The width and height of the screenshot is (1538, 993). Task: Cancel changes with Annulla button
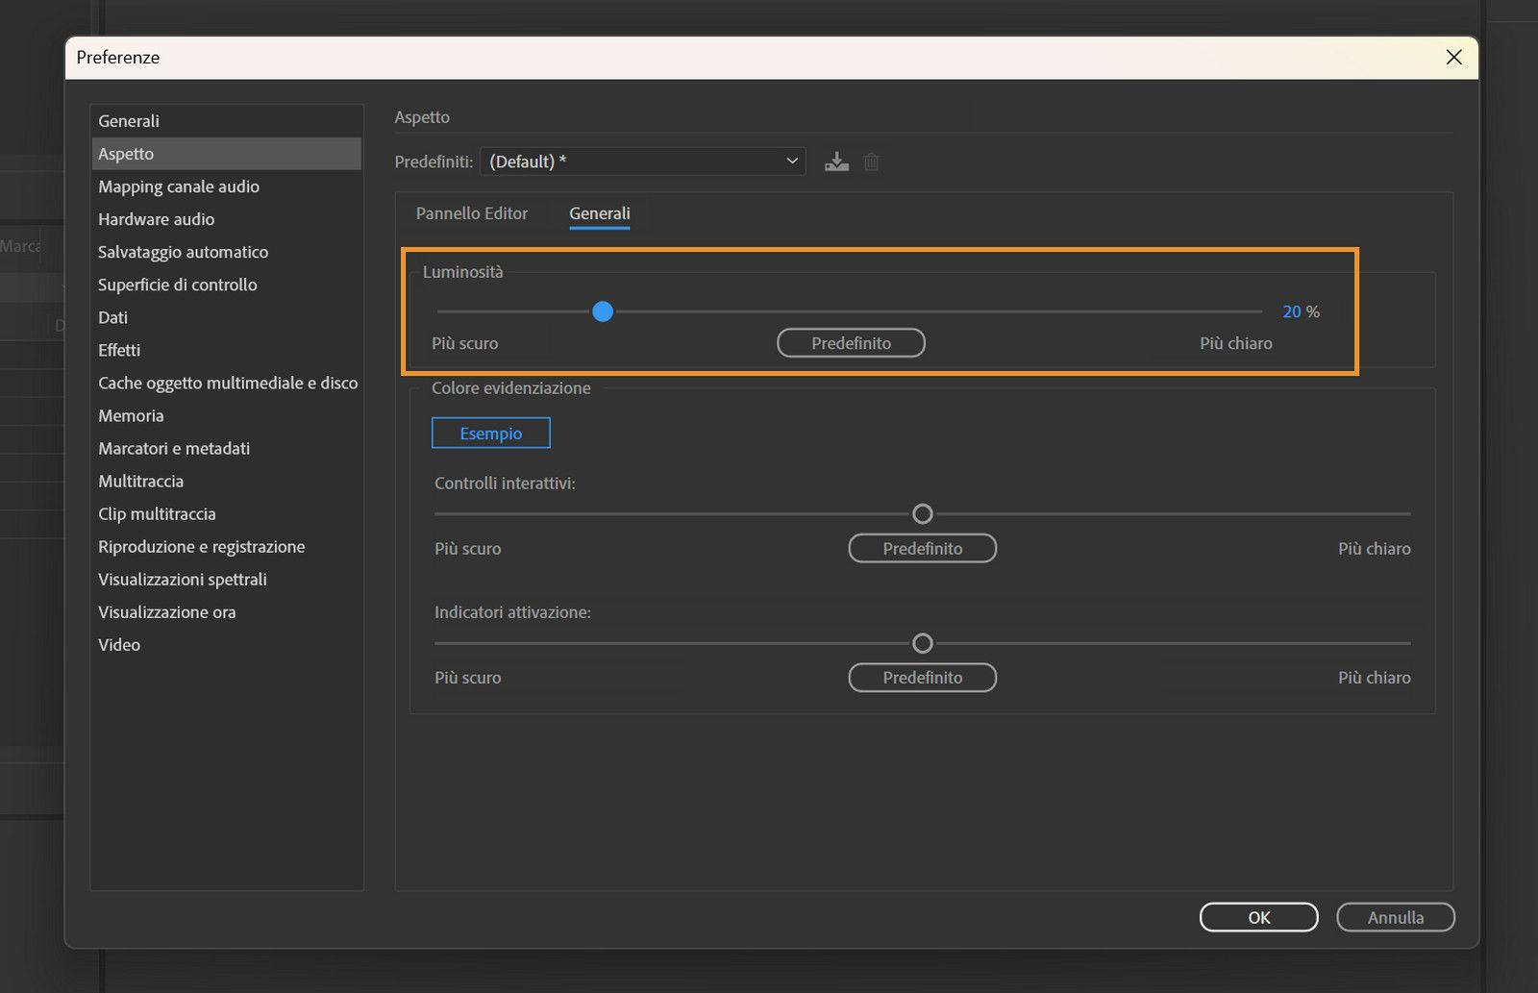click(1395, 917)
